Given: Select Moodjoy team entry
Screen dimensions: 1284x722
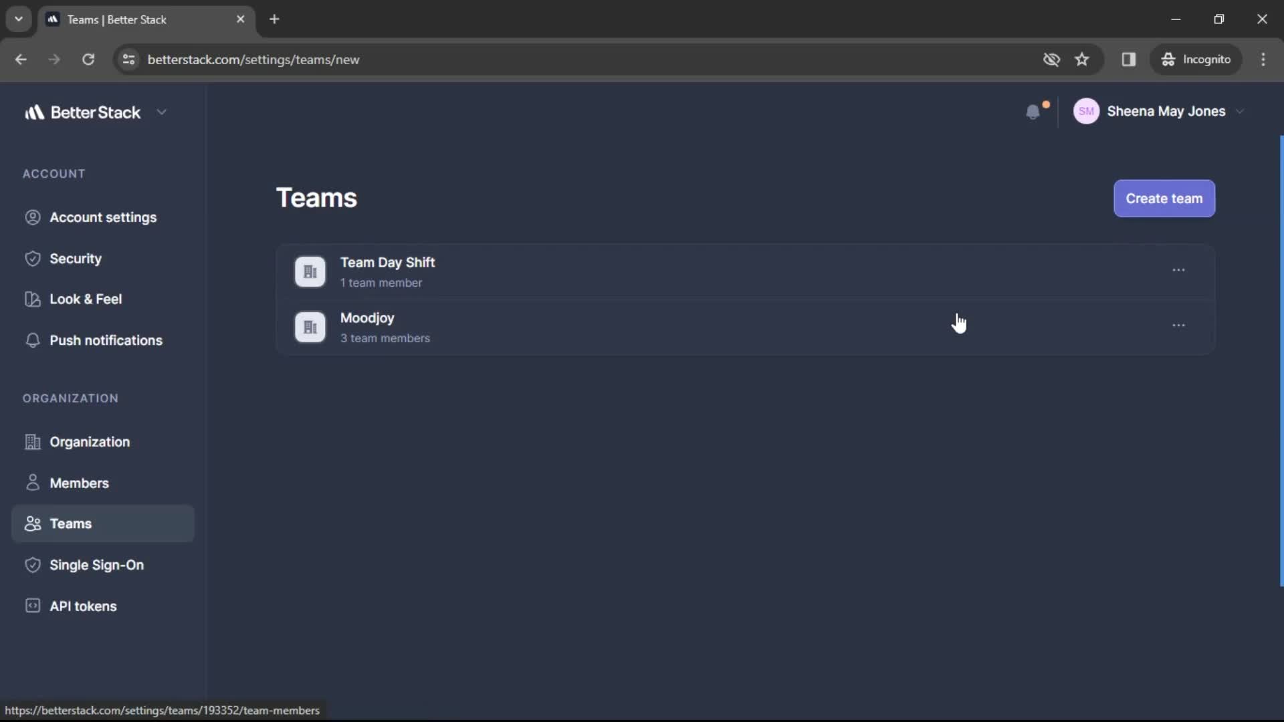Looking at the screenshot, I should [367, 326].
